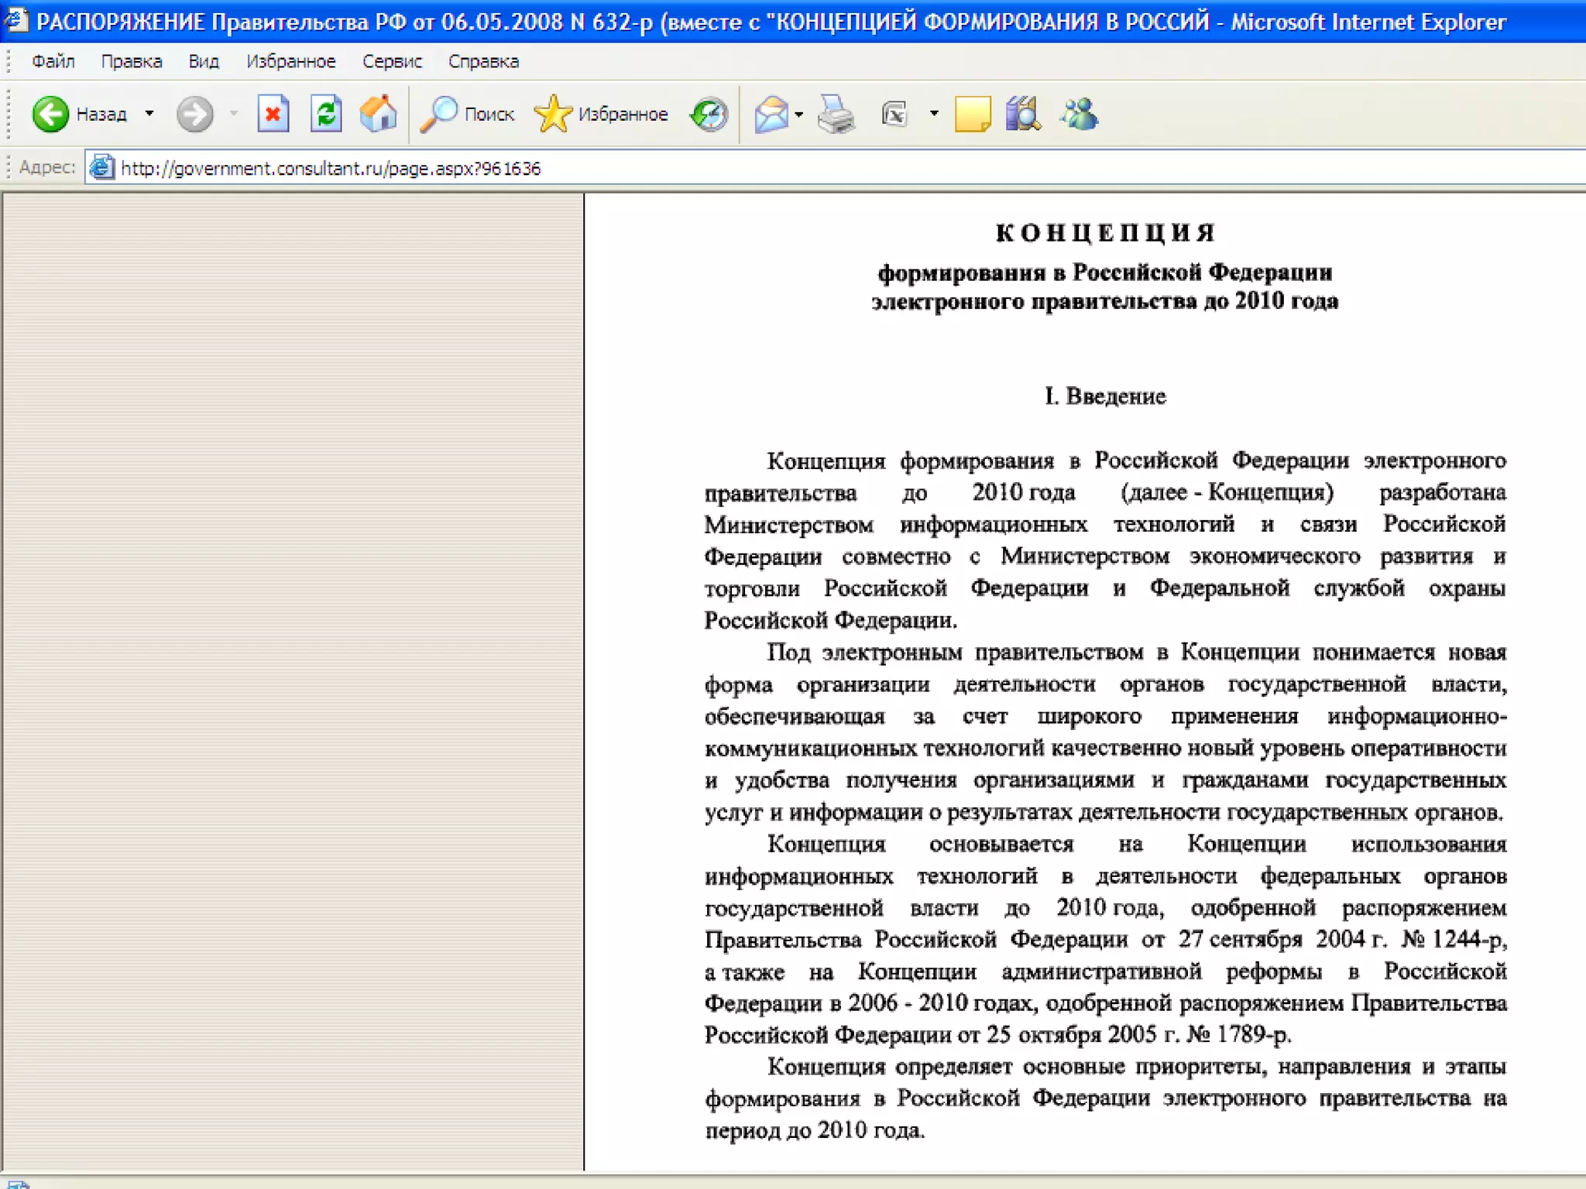
Task: Click the green Назад back arrow
Action: (x=51, y=115)
